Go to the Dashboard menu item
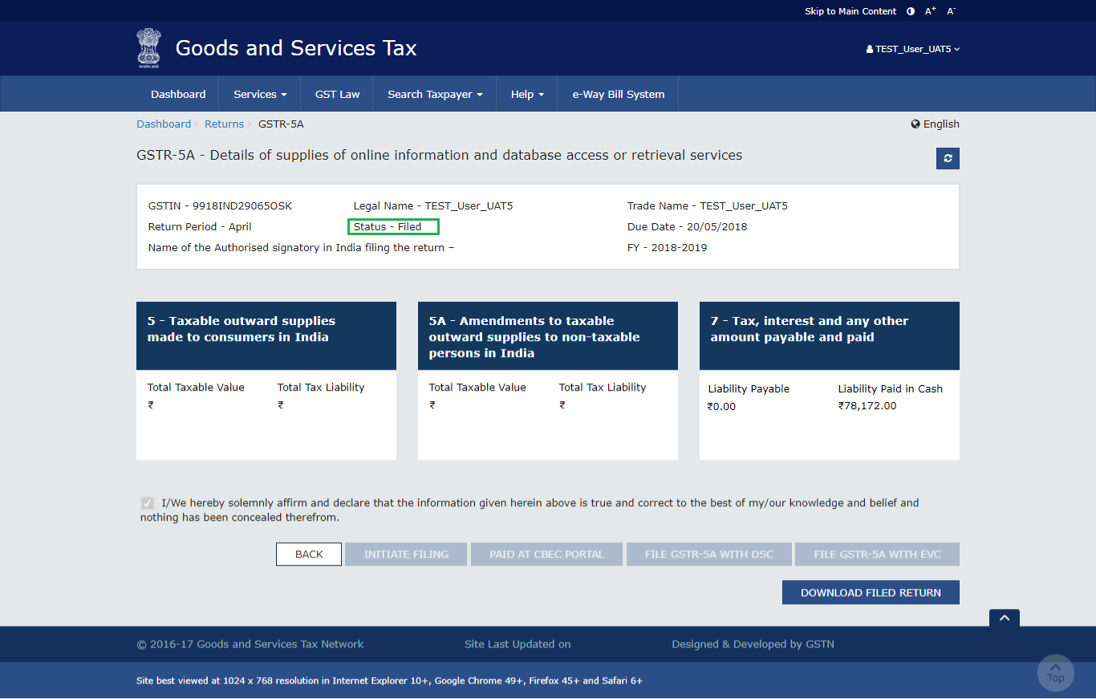The image size is (1096, 699). (178, 95)
